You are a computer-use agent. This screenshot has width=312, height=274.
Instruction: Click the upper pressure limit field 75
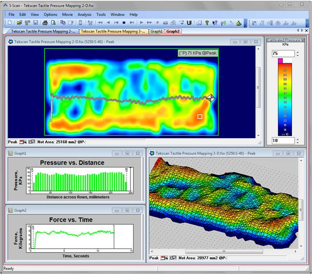point(283,53)
